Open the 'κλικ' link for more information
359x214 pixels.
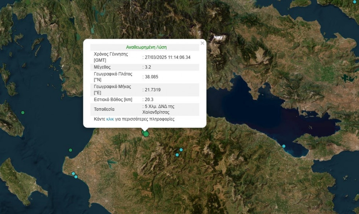point(110,119)
